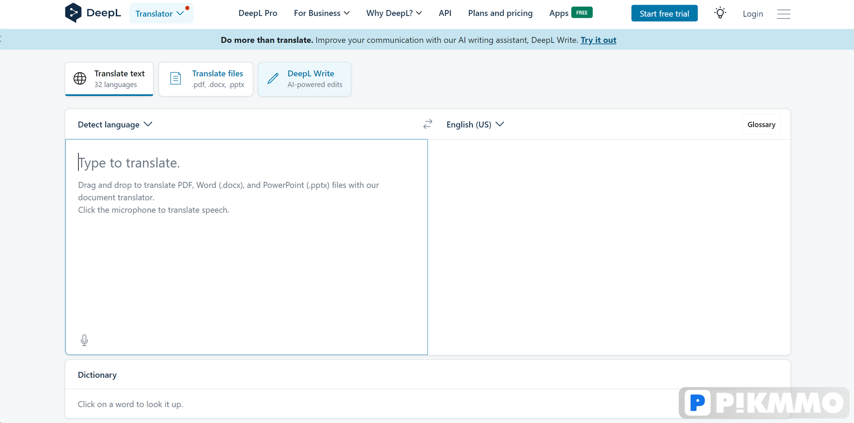Viewport: 854px width, 423px height.
Task: Swap source and target languages
Action: [427, 124]
